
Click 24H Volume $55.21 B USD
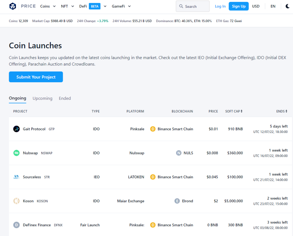(132, 21)
